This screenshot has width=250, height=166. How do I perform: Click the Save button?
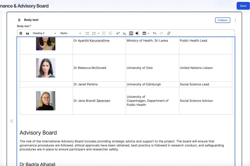click(243, 6)
